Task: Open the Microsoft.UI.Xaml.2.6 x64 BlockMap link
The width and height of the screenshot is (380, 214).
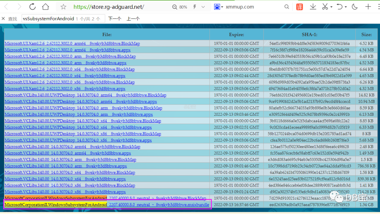Action: [x=70, y=69]
